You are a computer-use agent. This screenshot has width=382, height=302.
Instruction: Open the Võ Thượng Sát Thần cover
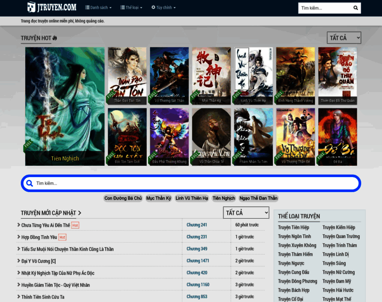point(169,76)
